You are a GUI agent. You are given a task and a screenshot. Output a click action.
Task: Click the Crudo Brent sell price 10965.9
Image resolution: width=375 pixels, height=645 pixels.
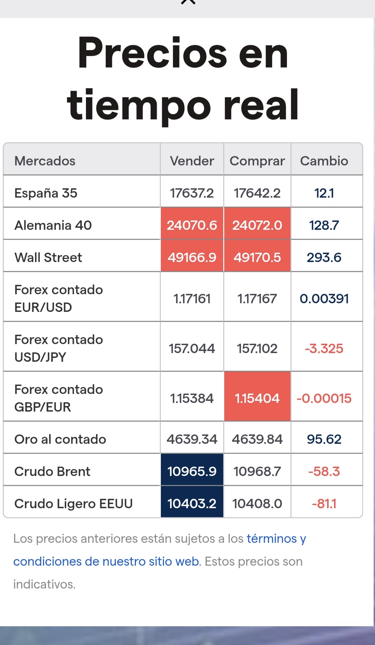click(192, 472)
